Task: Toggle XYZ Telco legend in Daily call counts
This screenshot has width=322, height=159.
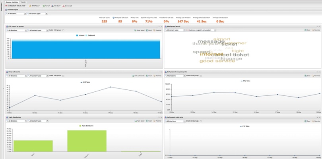Action: (x=85, y=82)
